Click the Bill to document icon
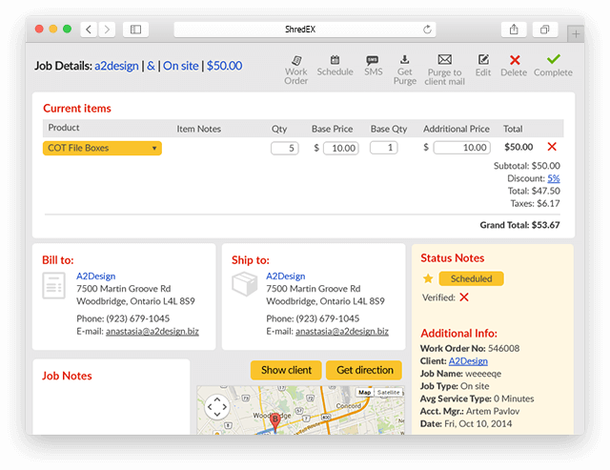This screenshot has height=470, width=610. (x=53, y=286)
